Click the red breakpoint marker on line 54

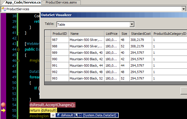4,105
